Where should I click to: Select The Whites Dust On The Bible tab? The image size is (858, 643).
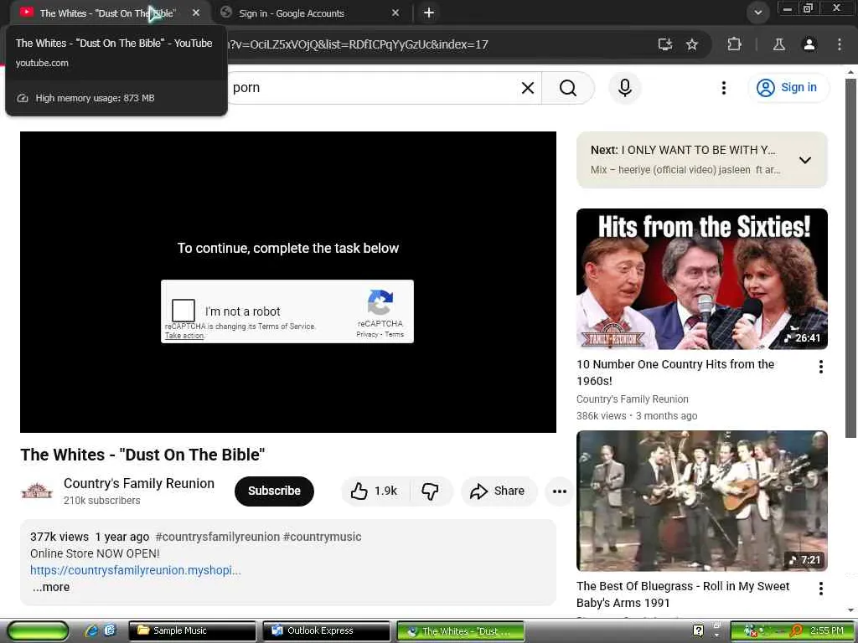pyautogui.click(x=108, y=13)
